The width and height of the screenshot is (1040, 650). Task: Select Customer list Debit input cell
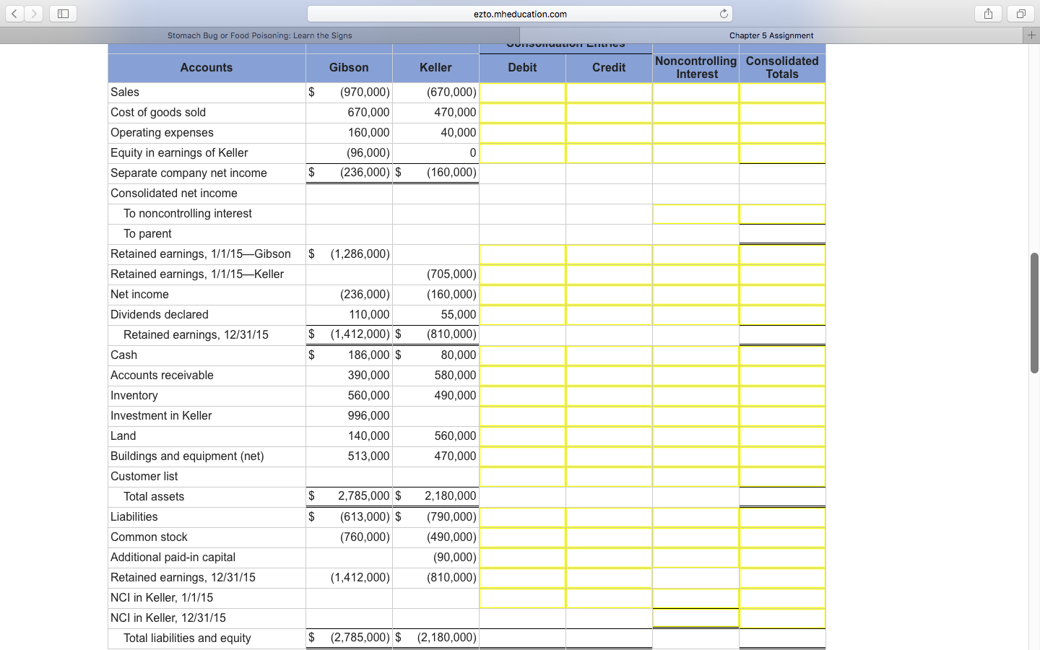click(x=522, y=477)
